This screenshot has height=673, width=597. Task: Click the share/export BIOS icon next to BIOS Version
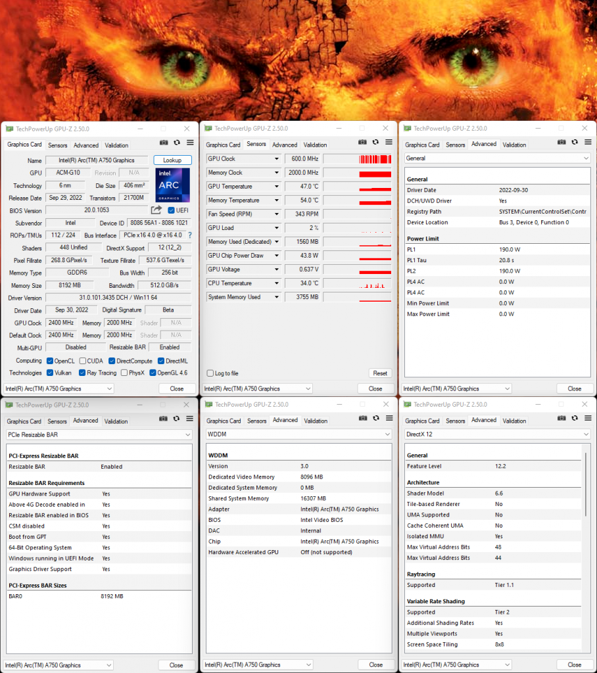coord(156,210)
